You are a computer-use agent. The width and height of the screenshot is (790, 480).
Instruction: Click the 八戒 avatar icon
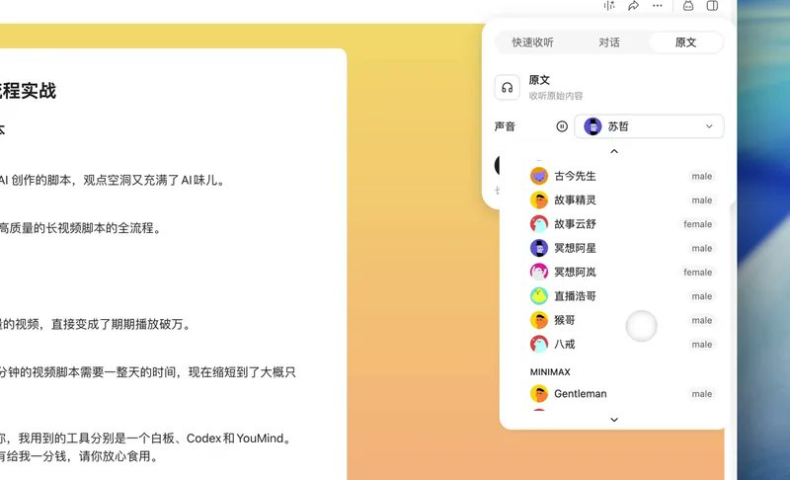539,345
